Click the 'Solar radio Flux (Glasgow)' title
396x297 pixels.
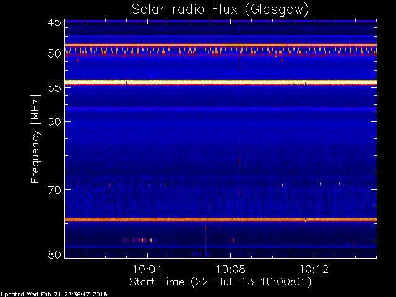point(220,9)
